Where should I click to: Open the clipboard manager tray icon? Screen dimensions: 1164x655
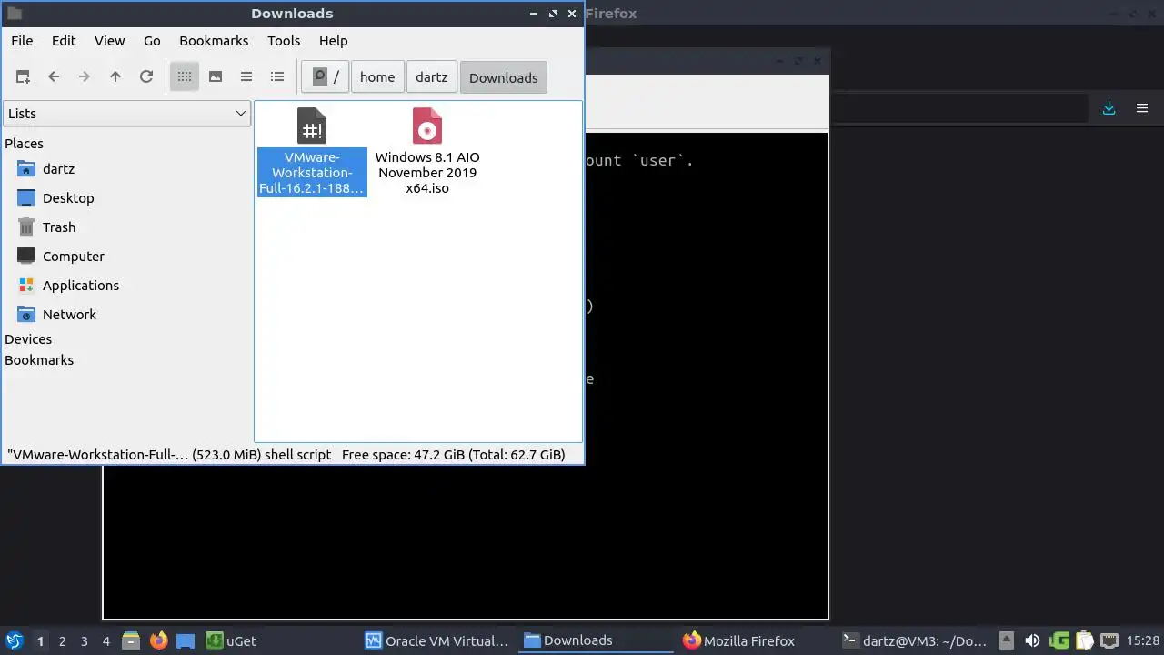[x=1084, y=641]
